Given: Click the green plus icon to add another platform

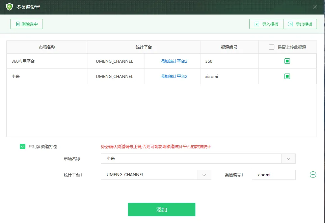Looking at the screenshot, I should (313, 174).
